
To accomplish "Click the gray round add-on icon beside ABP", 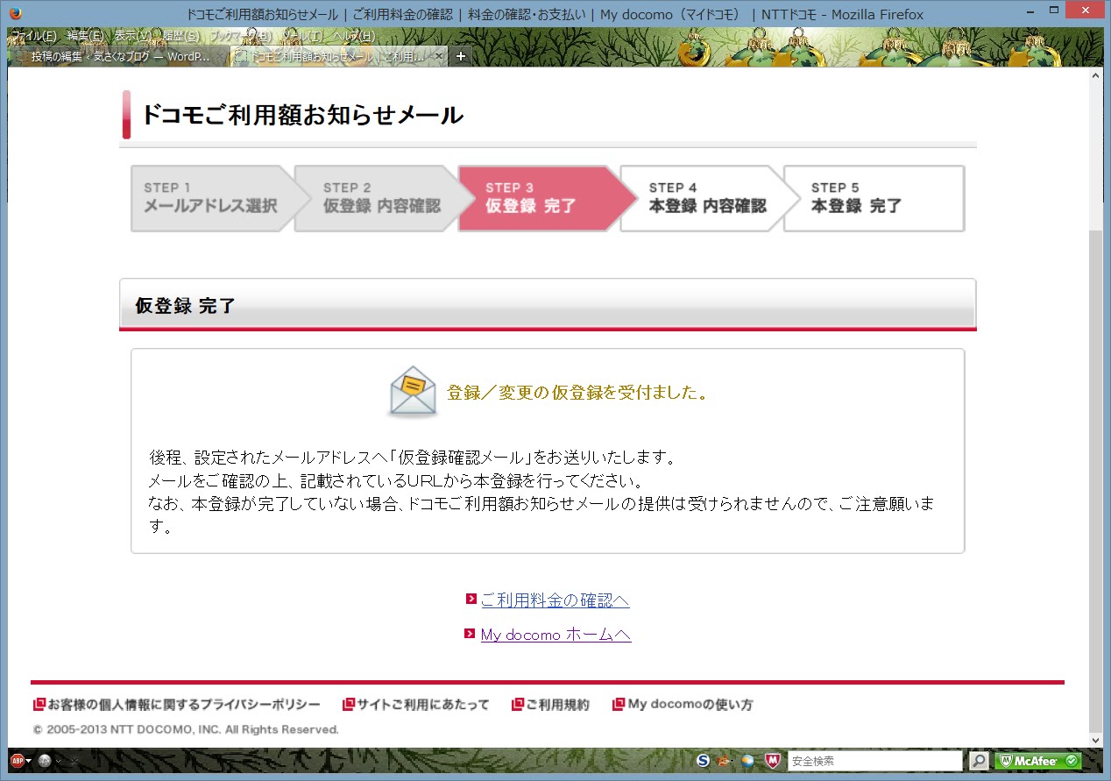I will coord(45,761).
